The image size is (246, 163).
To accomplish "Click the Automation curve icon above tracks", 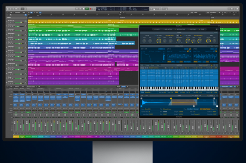I will [34, 13].
